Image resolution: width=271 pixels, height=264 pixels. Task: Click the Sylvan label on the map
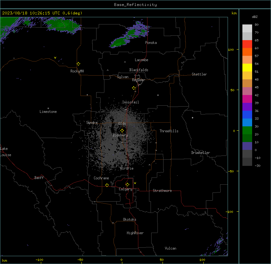pos(123,77)
